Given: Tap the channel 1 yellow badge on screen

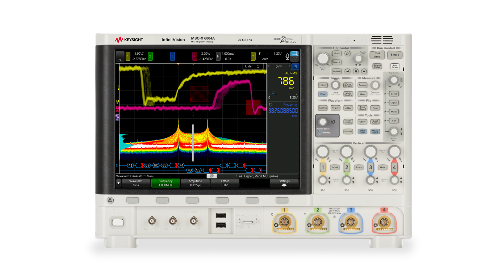Looking at the screenshot, I should click(x=128, y=56).
